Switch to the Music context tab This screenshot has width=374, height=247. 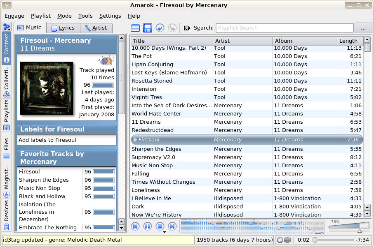point(30,28)
